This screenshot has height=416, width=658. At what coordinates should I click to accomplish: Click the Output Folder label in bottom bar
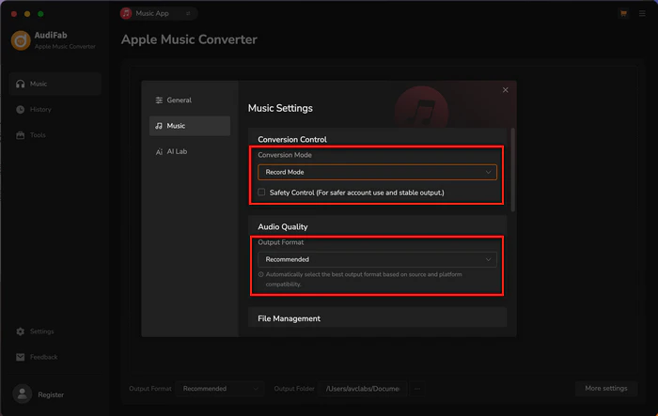[x=294, y=389]
